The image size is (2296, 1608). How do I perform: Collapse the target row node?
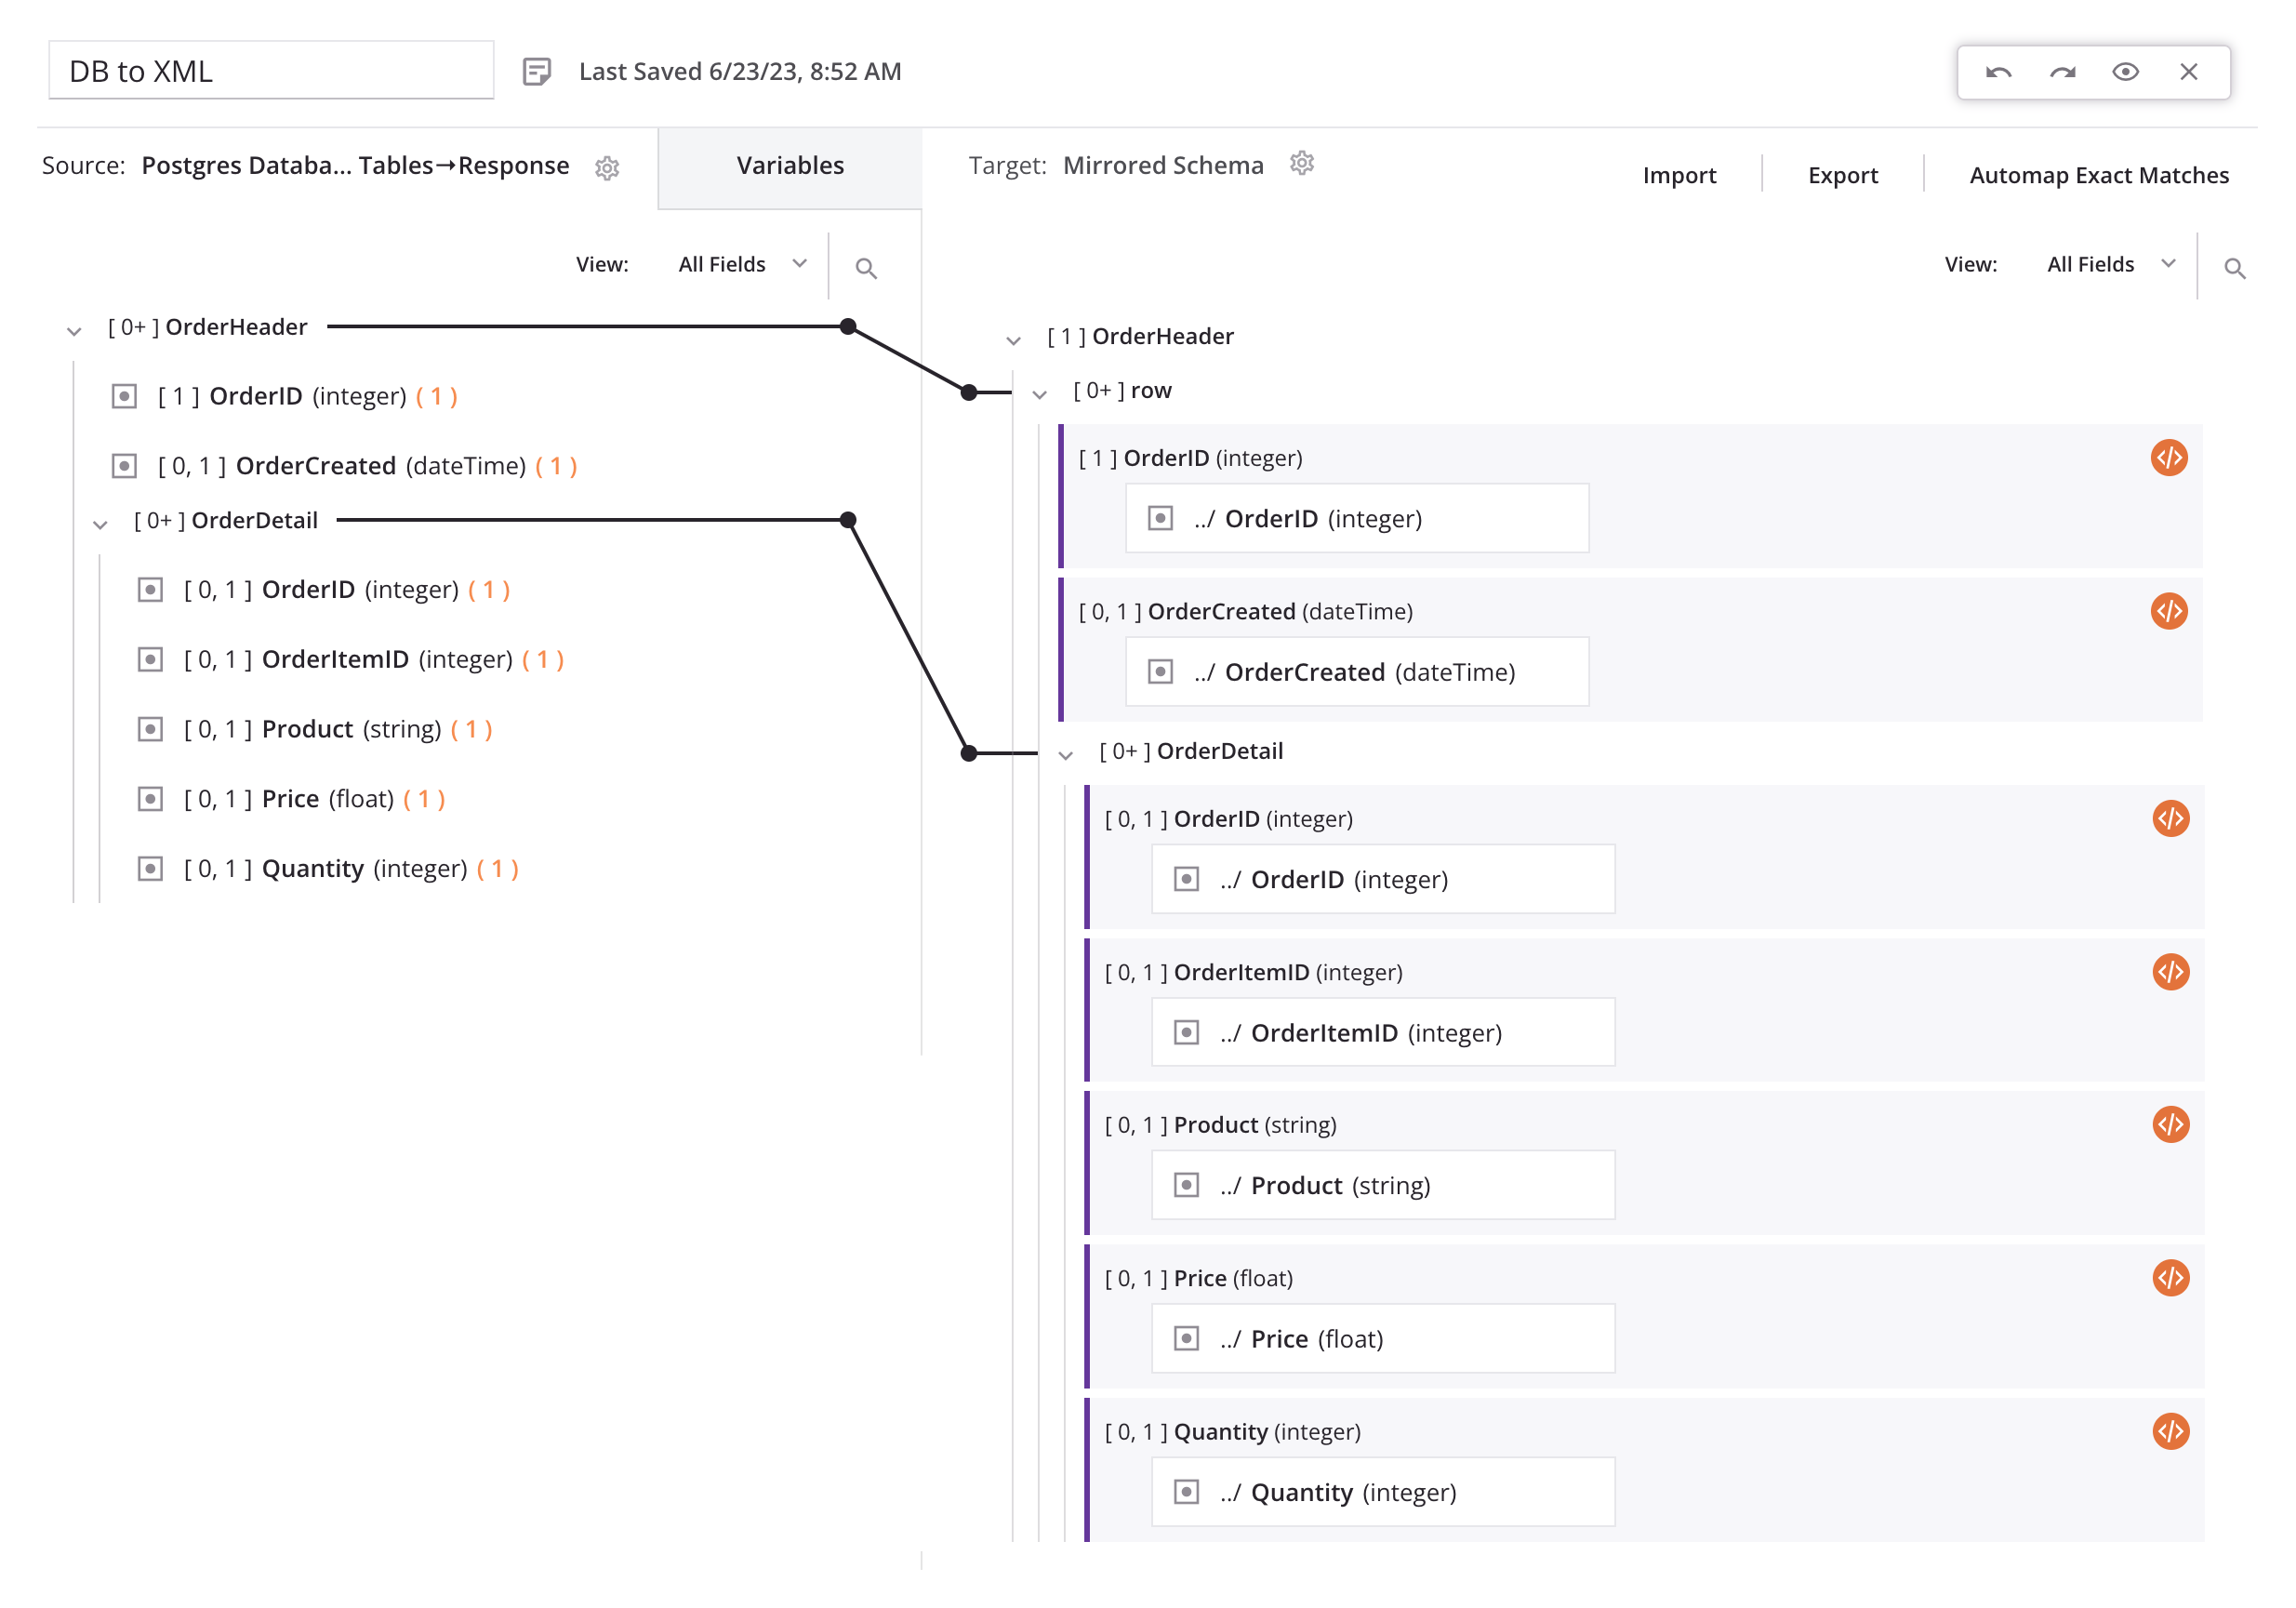tap(1040, 394)
